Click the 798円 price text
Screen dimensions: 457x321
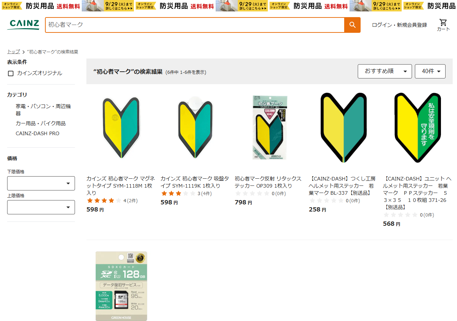coord(243,203)
